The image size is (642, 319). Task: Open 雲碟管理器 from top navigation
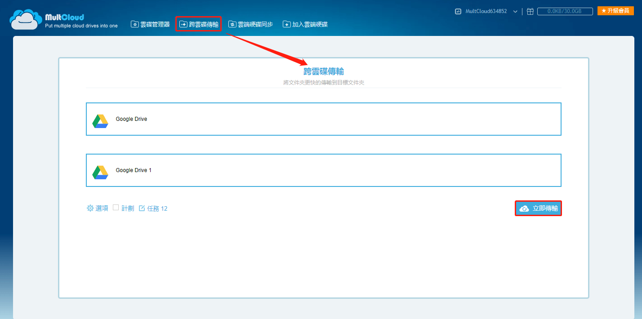[x=150, y=24]
